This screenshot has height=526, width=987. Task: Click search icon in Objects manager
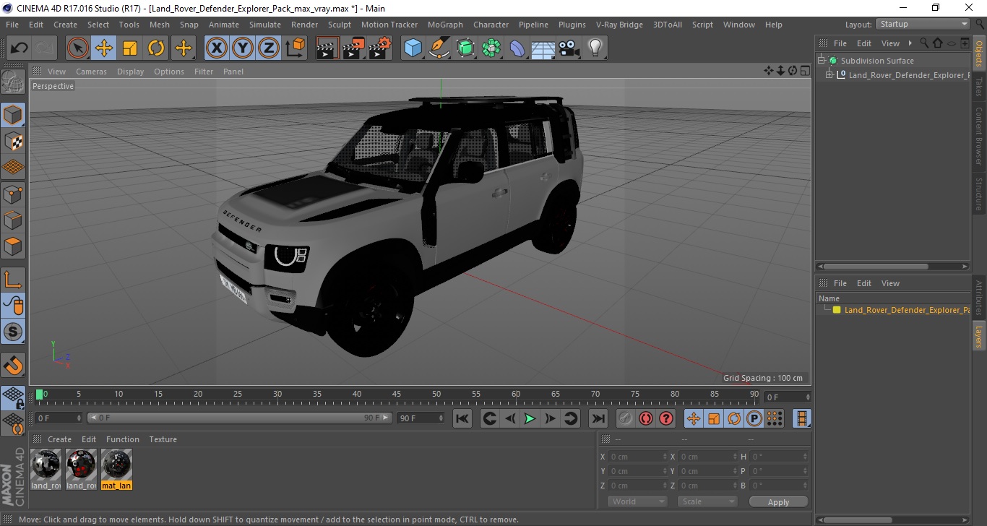tap(924, 43)
